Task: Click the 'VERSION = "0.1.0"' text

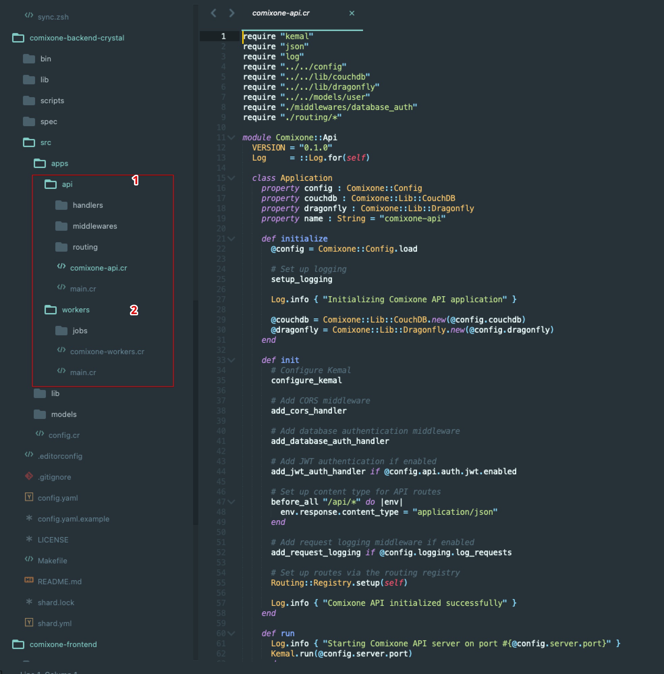Action: [x=292, y=148]
